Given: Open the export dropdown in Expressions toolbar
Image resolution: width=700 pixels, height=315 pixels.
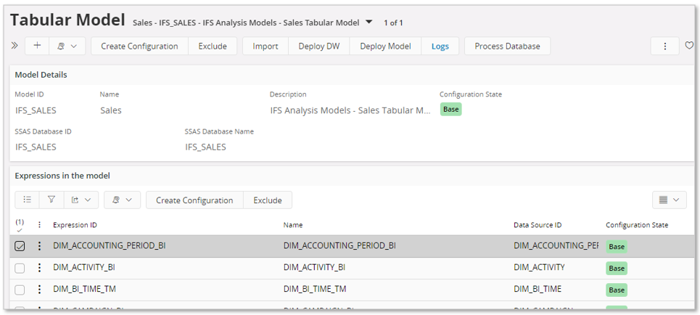Looking at the screenshot, I should (81, 200).
